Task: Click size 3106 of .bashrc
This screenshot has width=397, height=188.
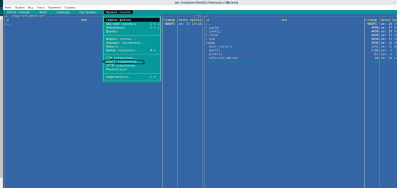Action: (x=375, y=50)
